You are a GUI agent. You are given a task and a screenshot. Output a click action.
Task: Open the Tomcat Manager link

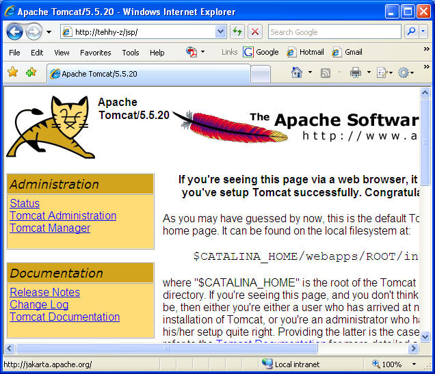pyautogui.click(x=50, y=228)
